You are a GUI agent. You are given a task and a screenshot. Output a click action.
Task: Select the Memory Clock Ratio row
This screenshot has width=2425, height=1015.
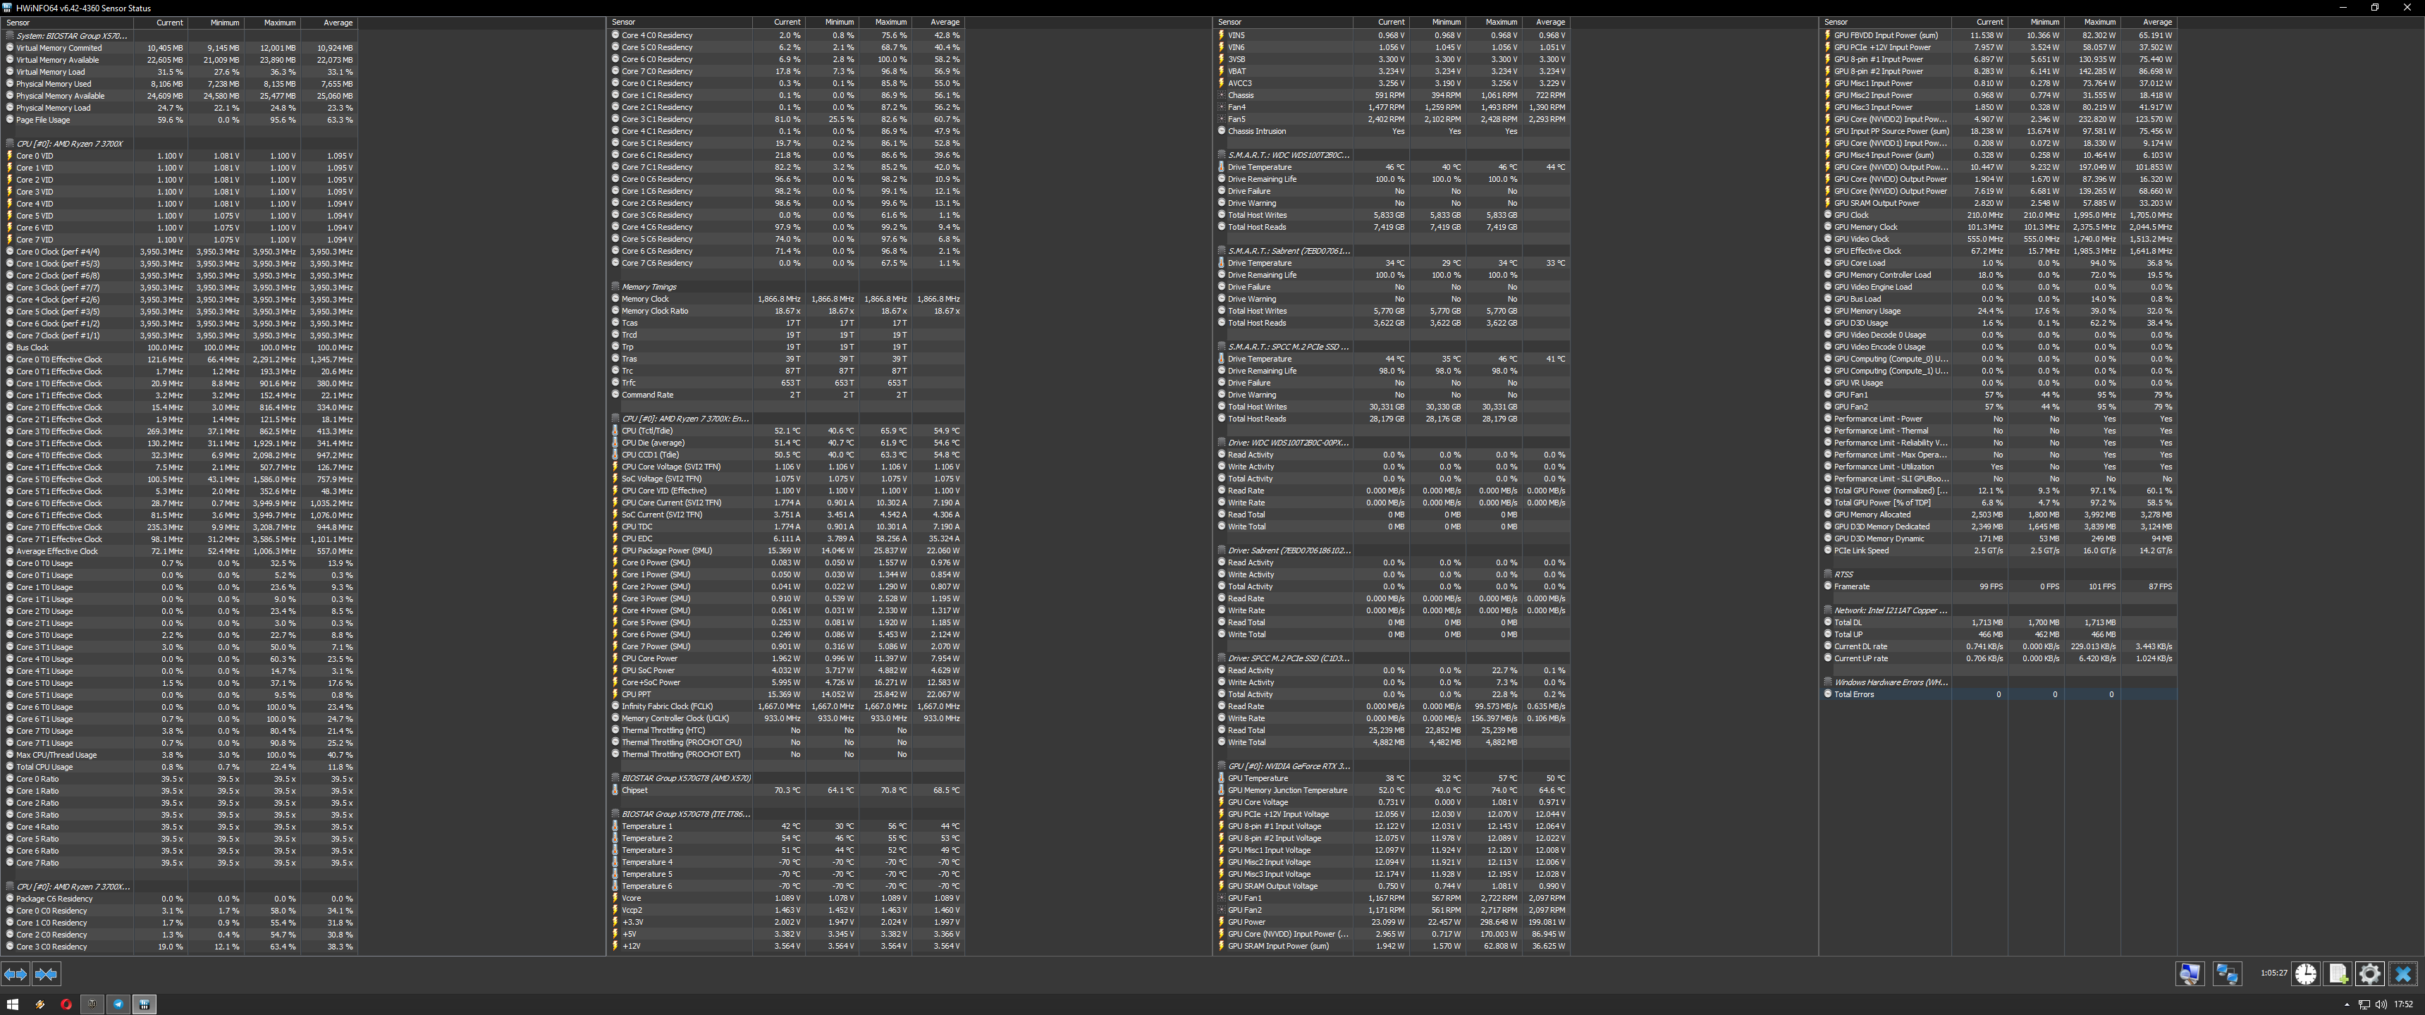tap(786, 311)
